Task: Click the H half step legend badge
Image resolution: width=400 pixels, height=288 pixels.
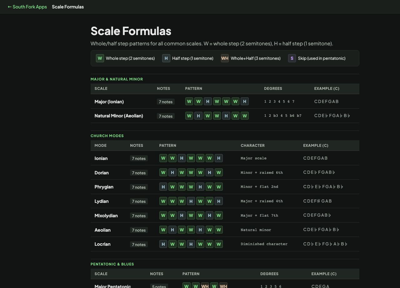Action: coord(166,58)
